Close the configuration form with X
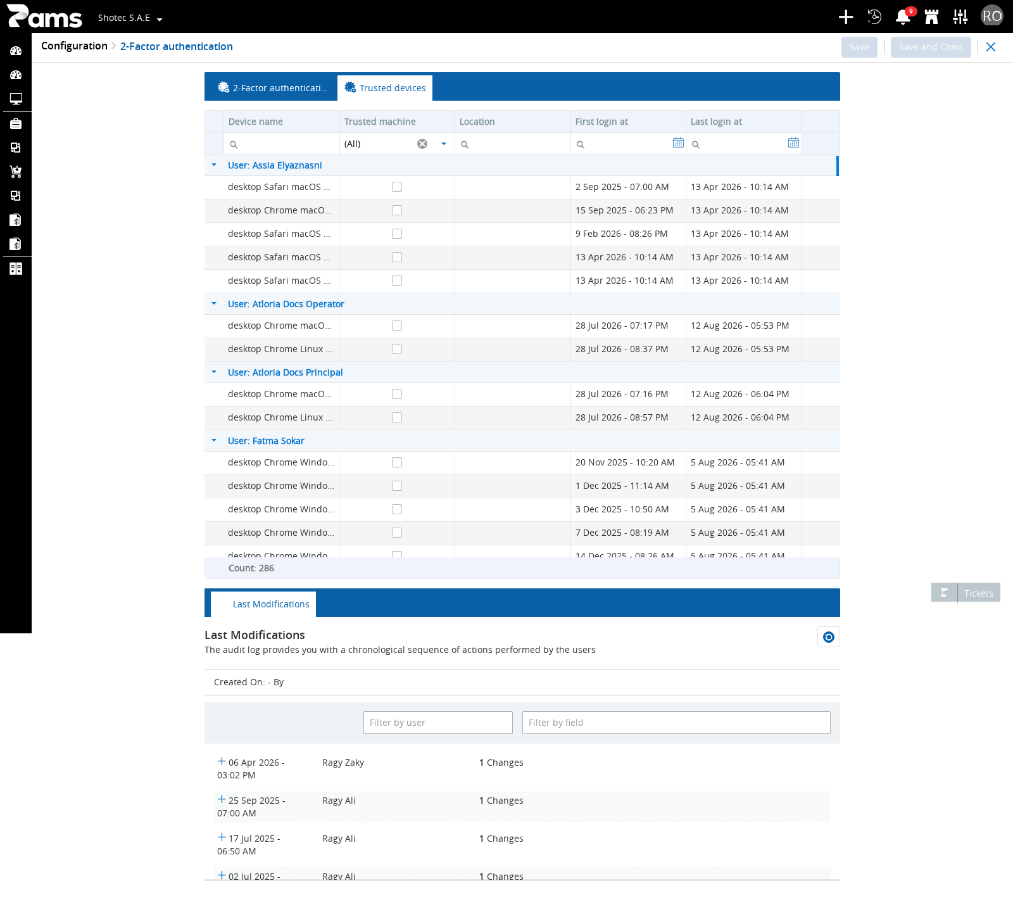This screenshot has width=1013, height=912. (991, 47)
